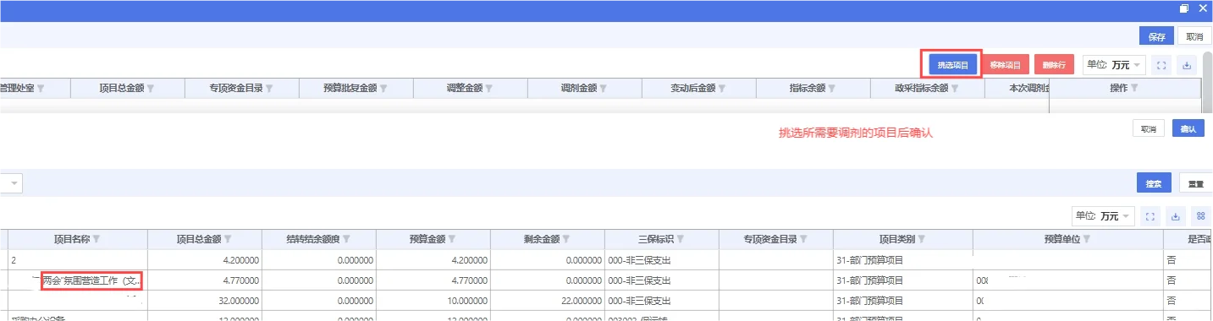Filter 专项资金目录 column beside 预算批复金额
This screenshot has height=321, width=1213.
click(268, 88)
